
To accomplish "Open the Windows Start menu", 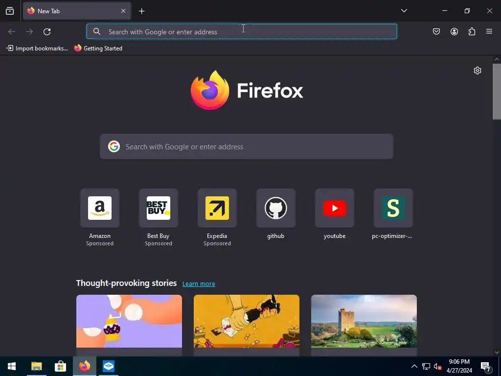I will coord(12,366).
